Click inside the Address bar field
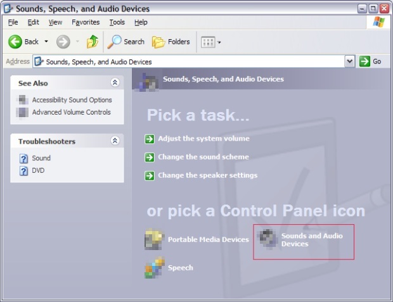 pyautogui.click(x=190, y=62)
